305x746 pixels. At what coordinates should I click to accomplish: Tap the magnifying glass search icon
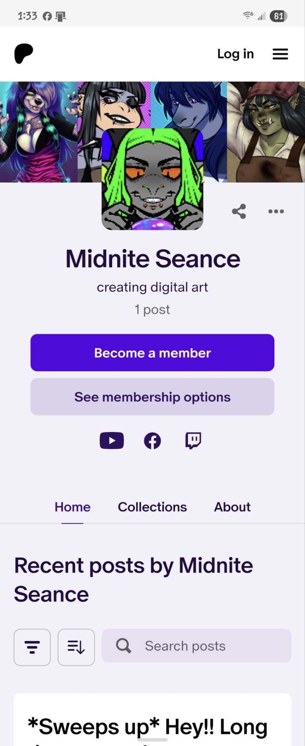(x=123, y=646)
